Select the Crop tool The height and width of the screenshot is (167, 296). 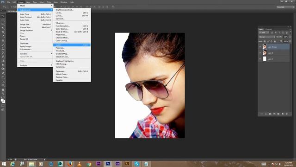coord(3,32)
